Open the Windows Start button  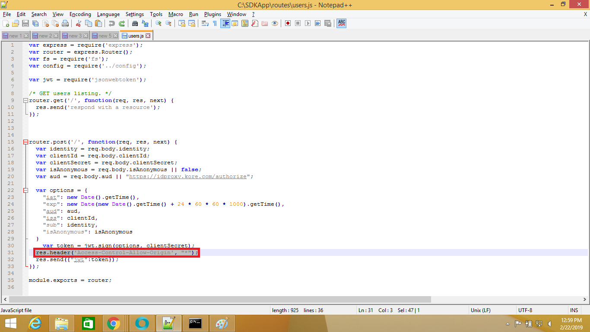[x=11, y=323]
